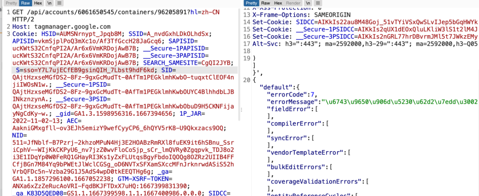
Task: Switch response pane to Raw view
Action: tap(265, 3)
